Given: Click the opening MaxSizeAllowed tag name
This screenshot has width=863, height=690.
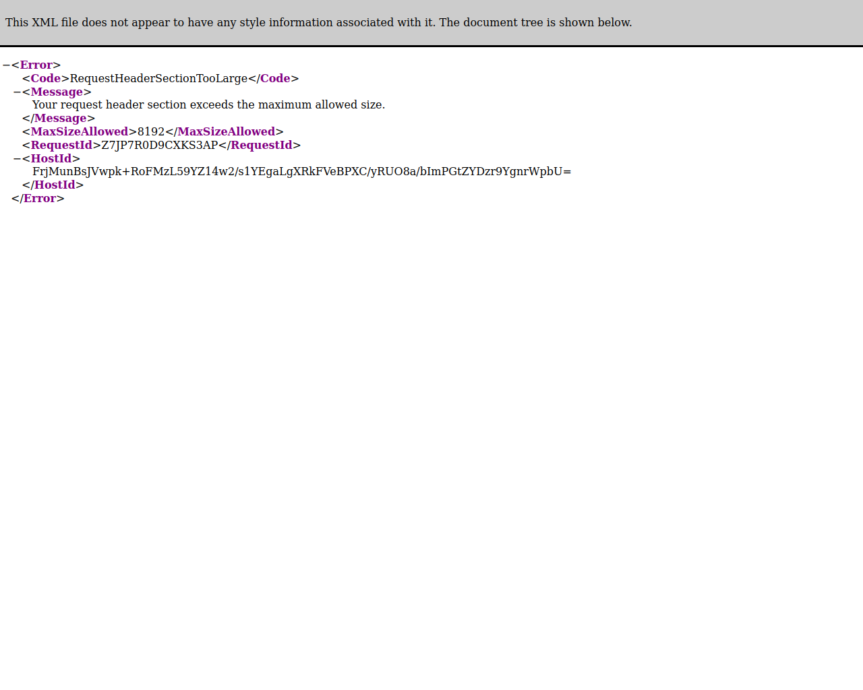Looking at the screenshot, I should point(80,132).
